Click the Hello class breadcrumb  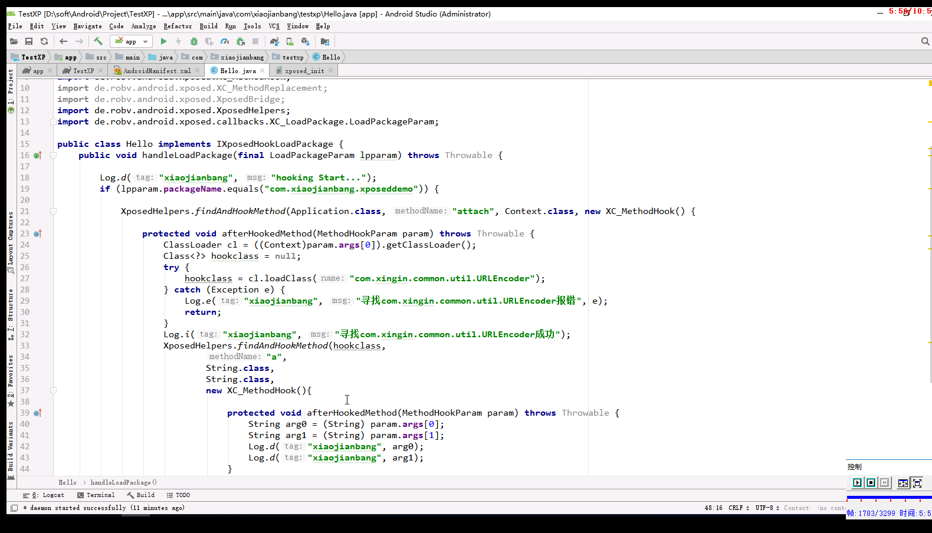[326, 57]
